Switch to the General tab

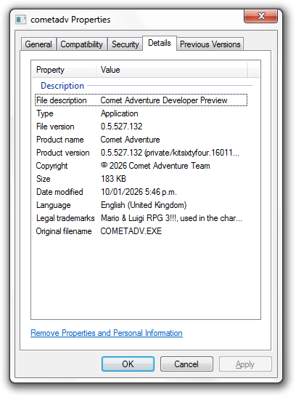[x=38, y=44]
